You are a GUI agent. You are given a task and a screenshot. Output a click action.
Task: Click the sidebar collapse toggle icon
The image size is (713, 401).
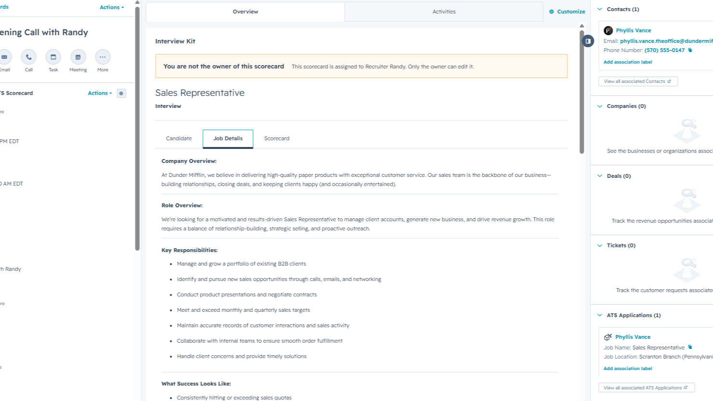pos(588,41)
